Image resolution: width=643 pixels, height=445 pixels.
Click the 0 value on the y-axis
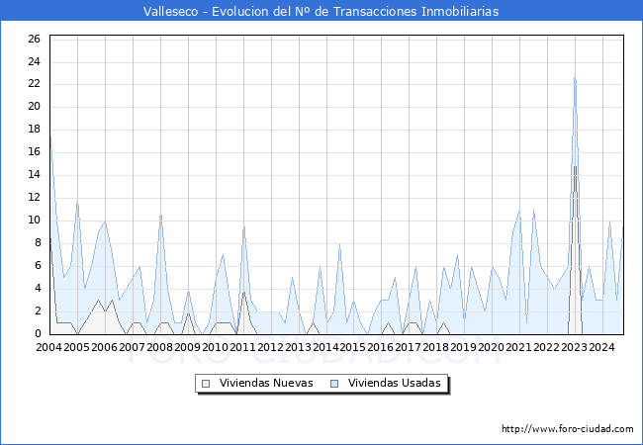point(37,334)
